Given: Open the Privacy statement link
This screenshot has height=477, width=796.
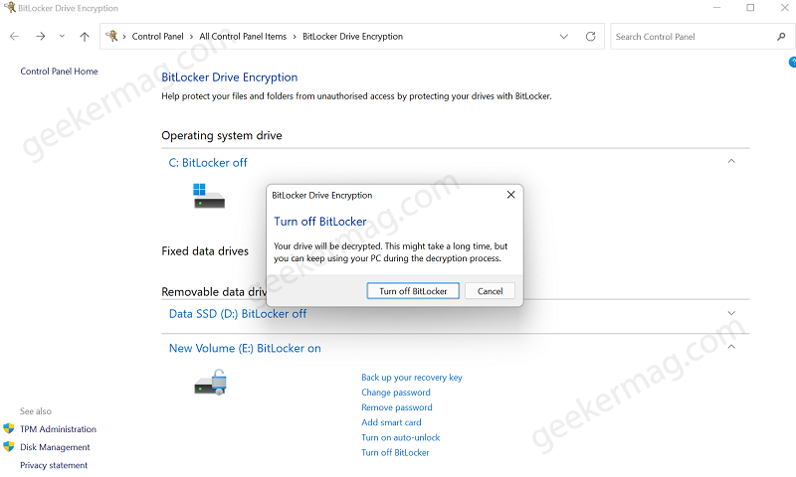Looking at the screenshot, I should 54,465.
